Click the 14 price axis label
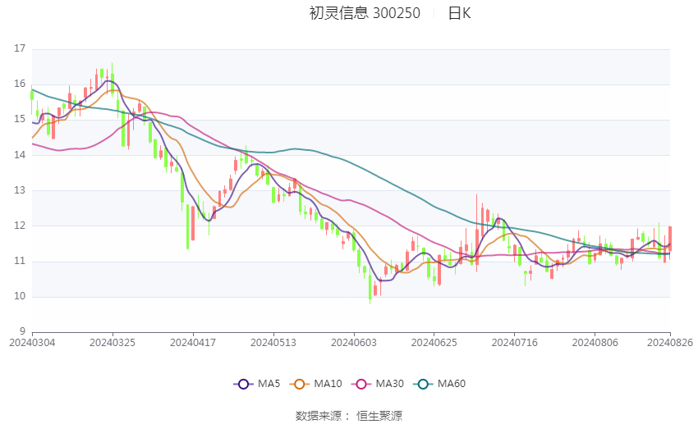Image resolution: width=698 pixels, height=424 pixels. pos(20,155)
